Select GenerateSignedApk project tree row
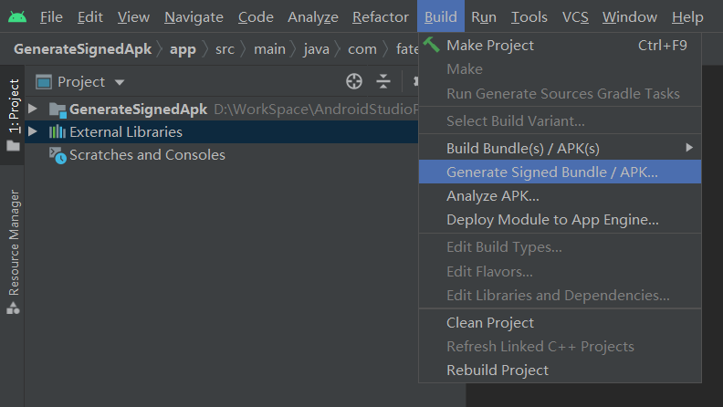723x407 pixels. [x=221, y=109]
